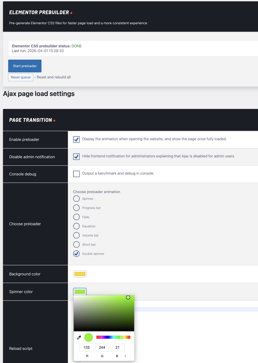Image resolution: width=258 pixels, height=363 pixels.
Task: Uncheck the Disable admin notification checkbox
Action: [76, 157]
